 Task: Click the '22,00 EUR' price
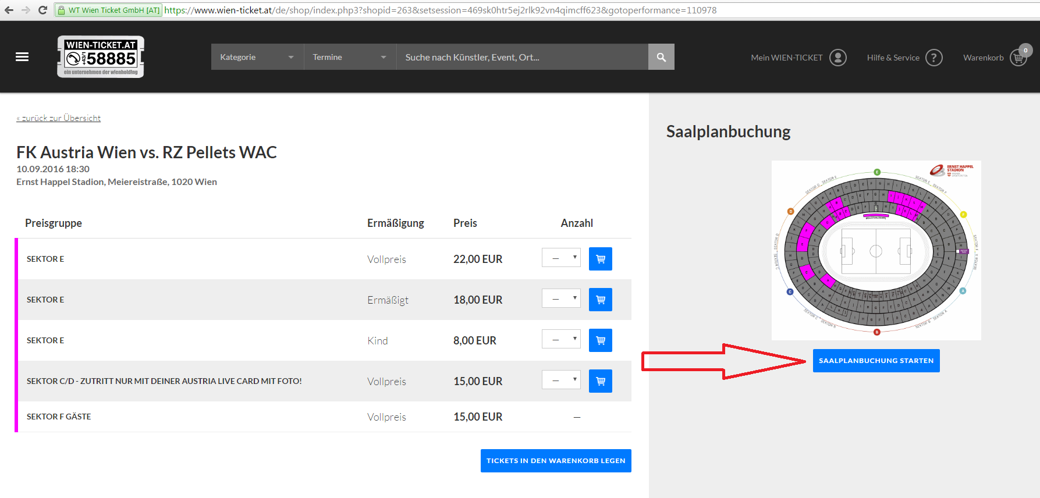478,259
